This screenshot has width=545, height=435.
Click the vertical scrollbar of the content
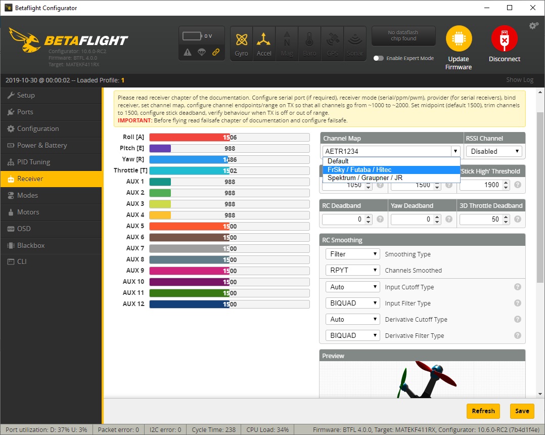[540, 197]
